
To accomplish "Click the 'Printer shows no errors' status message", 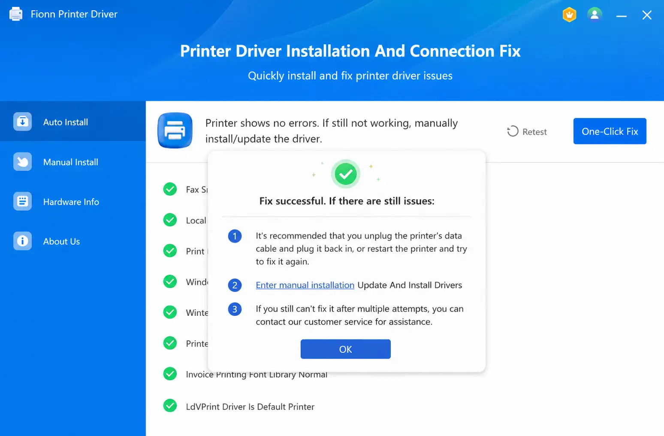I will 332,131.
